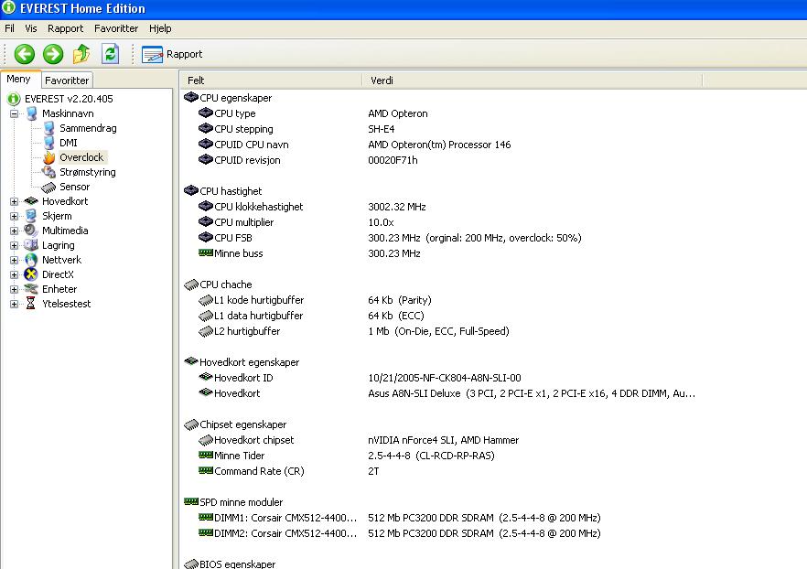
Task: Select the Hovedkort motherboard icon in the tree
Action: pos(31,201)
